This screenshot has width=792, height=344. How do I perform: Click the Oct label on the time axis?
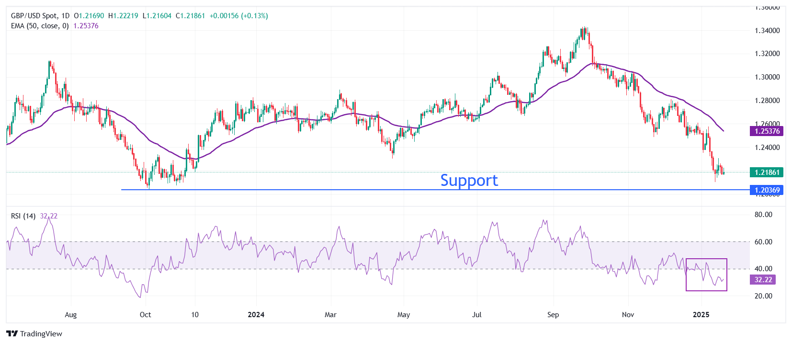click(x=145, y=315)
